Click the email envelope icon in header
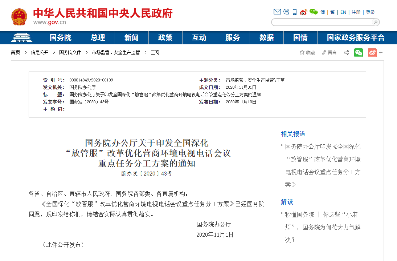This screenshot has width=397, height=261. [x=277, y=12]
